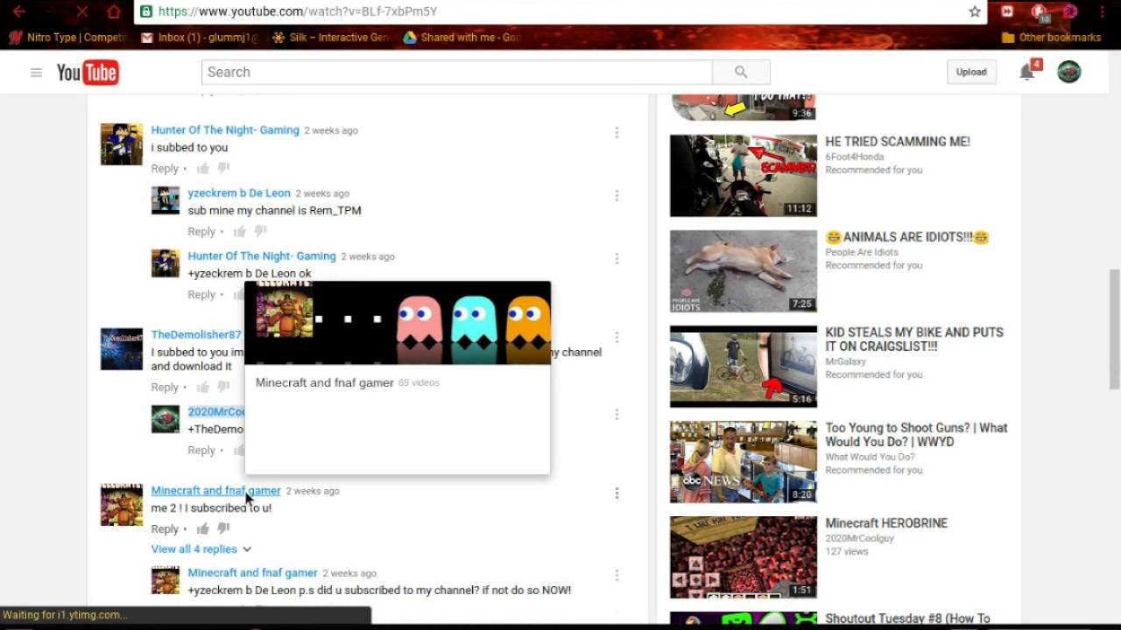1121x630 pixels.
Task: Open Too Young to Shoot Guns thumbnail
Action: coord(744,461)
